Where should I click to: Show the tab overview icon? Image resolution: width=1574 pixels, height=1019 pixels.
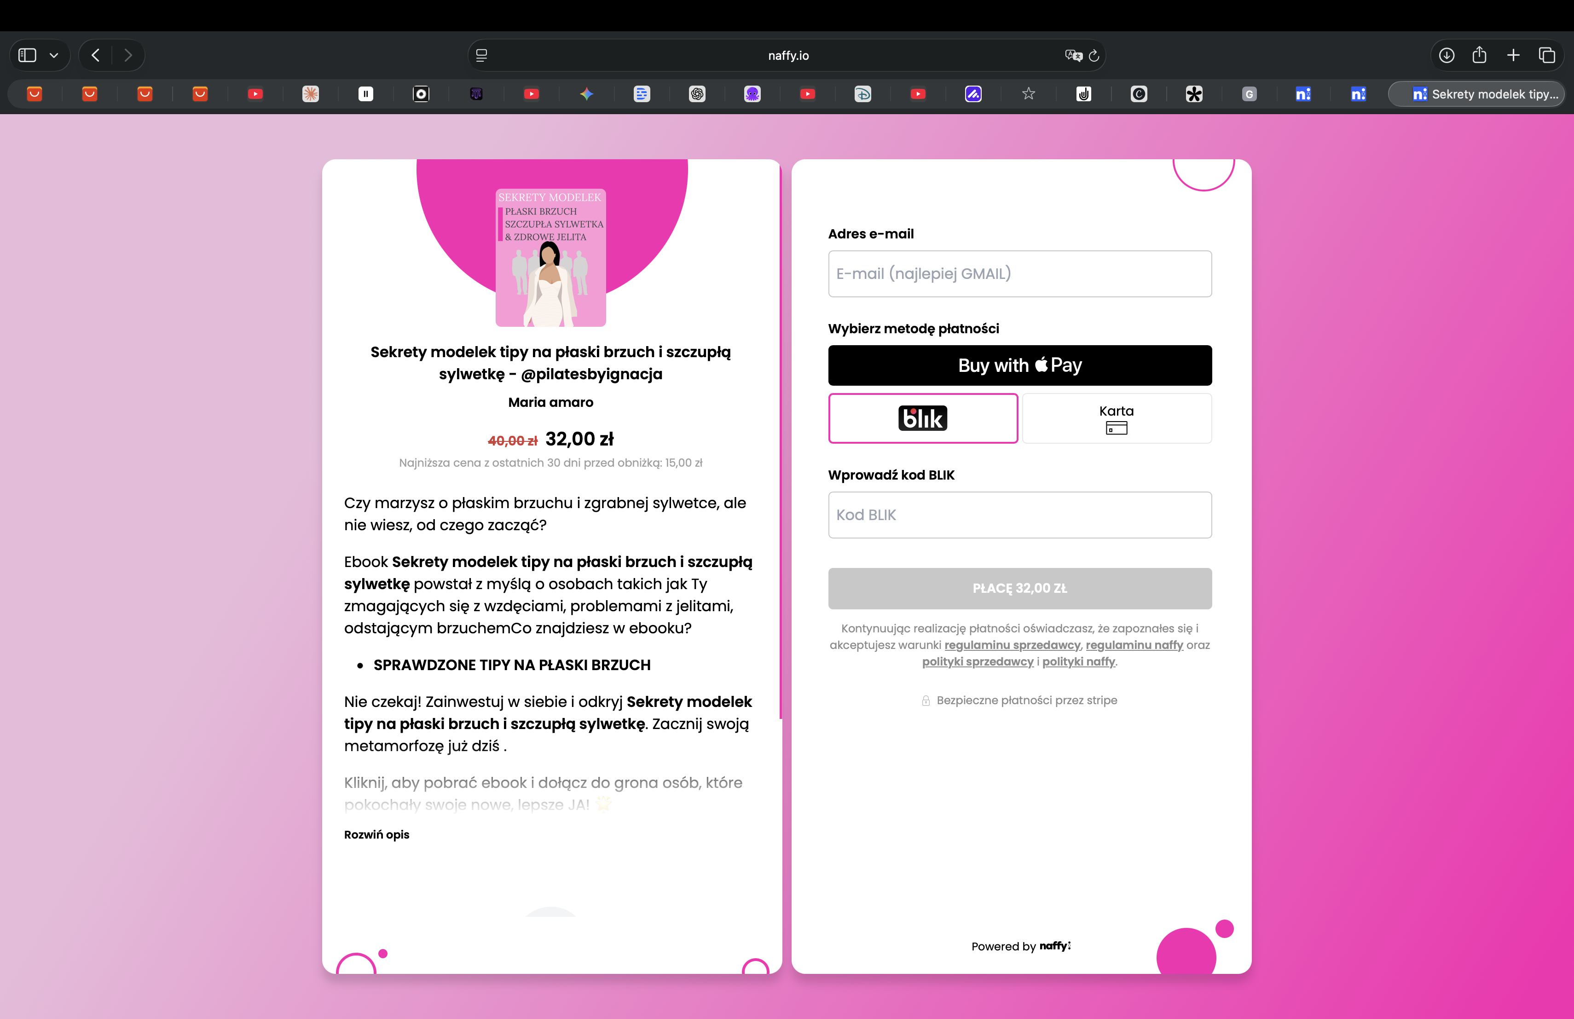point(1547,56)
